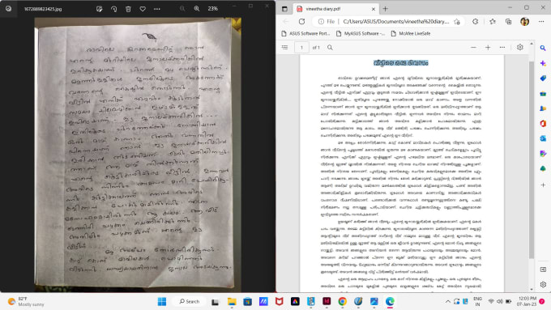Open McAfee from the taskbar

[x=279, y=301]
